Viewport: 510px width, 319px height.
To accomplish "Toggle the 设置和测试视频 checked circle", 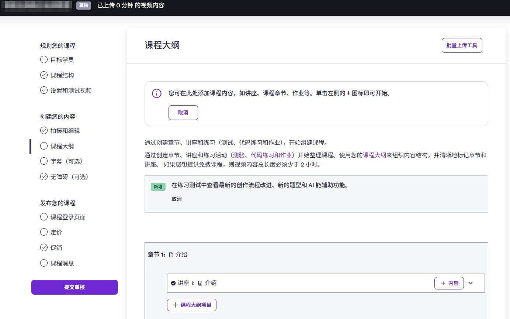I will [44, 90].
